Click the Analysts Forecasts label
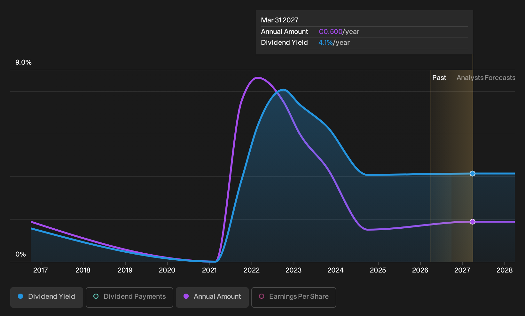 pos(486,78)
